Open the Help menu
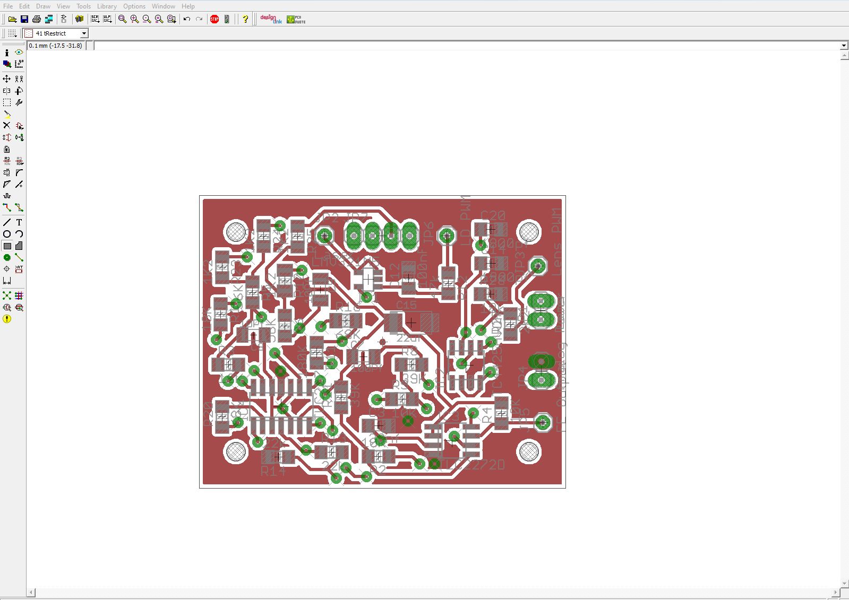 pyautogui.click(x=188, y=6)
